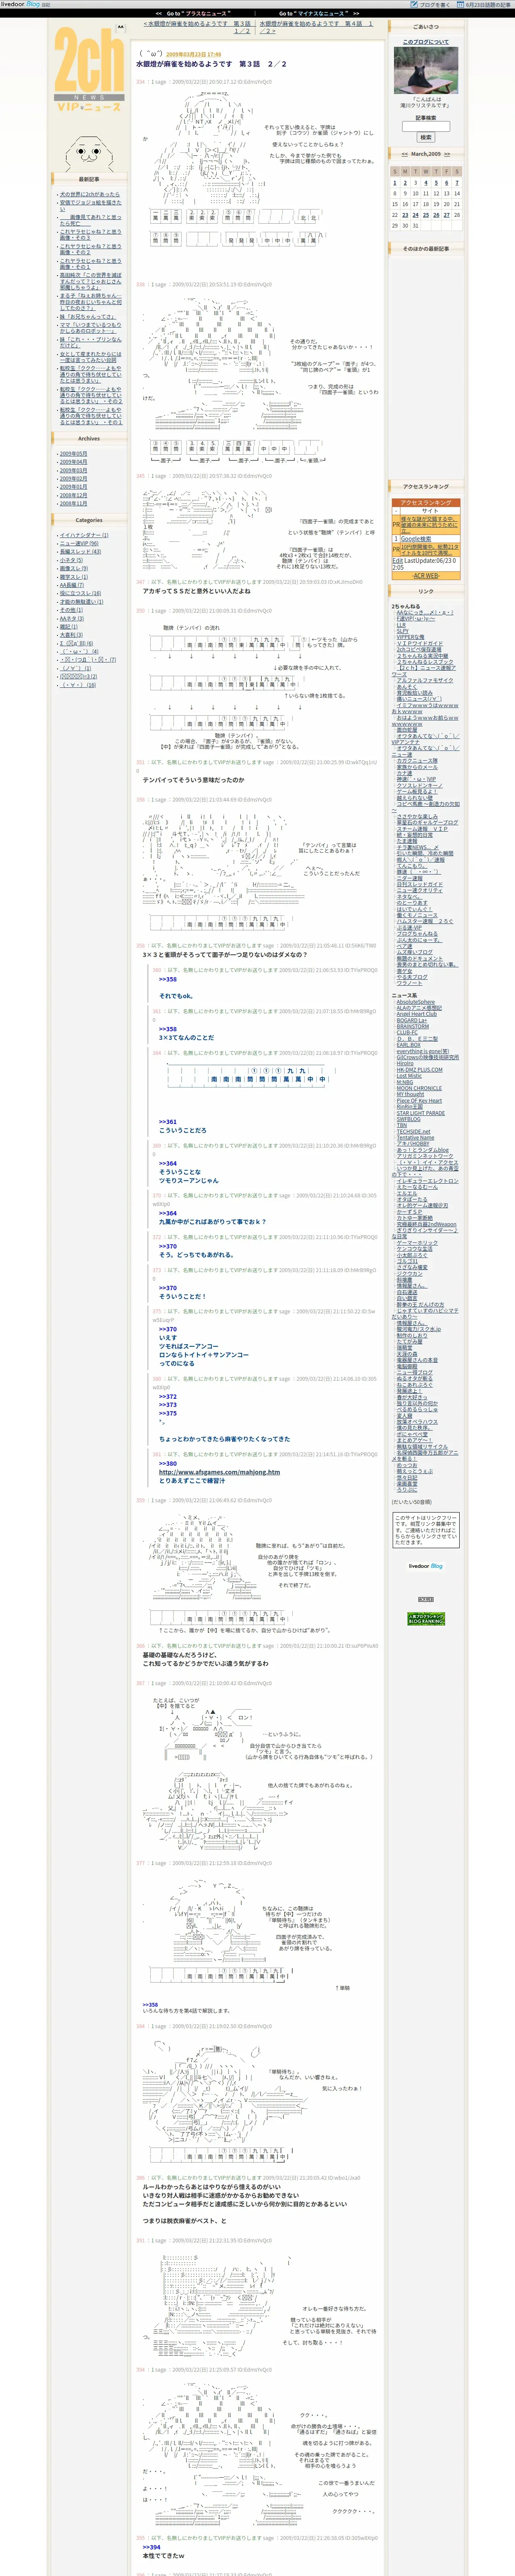Open the やる夫ブログ link
This screenshot has width=515, height=2576.
pos(412,977)
